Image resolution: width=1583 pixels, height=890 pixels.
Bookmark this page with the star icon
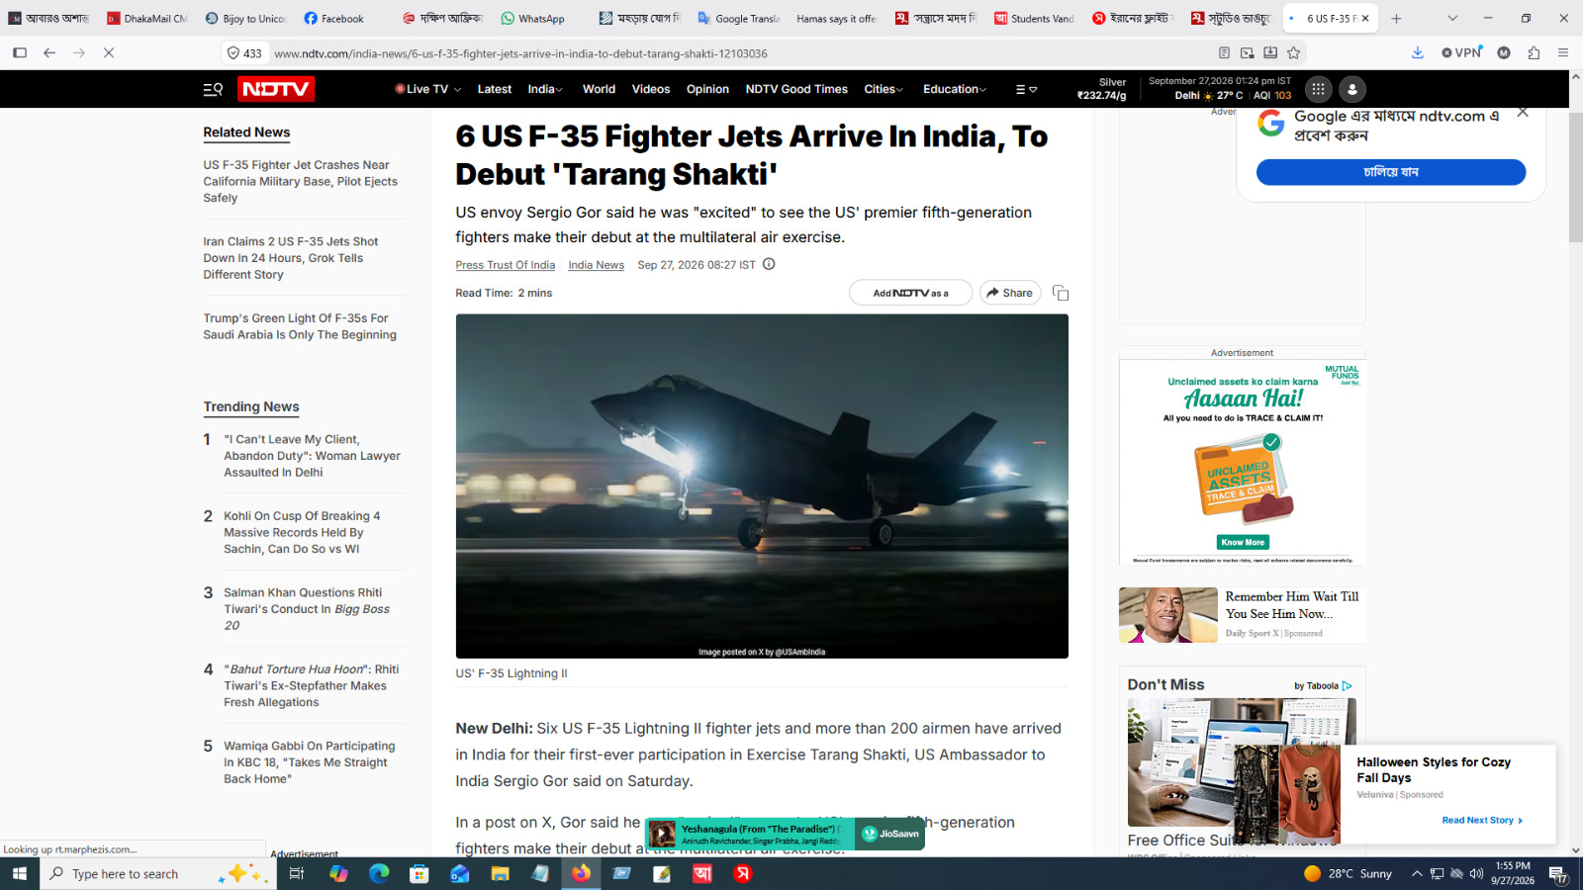coord(1293,52)
